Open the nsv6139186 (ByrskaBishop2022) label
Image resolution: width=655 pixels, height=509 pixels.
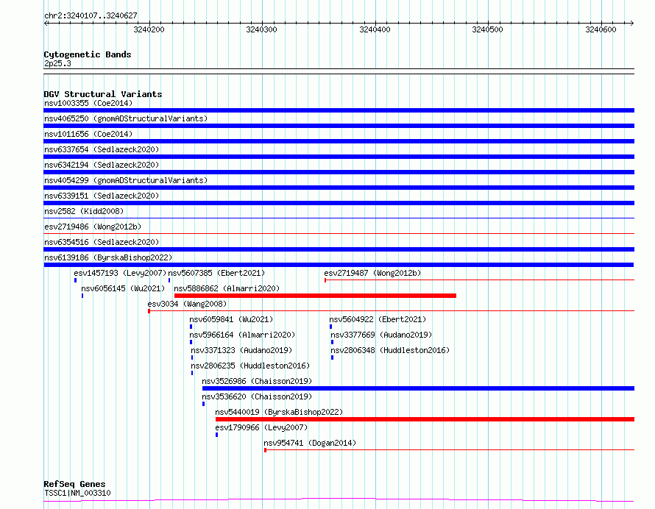(108, 257)
